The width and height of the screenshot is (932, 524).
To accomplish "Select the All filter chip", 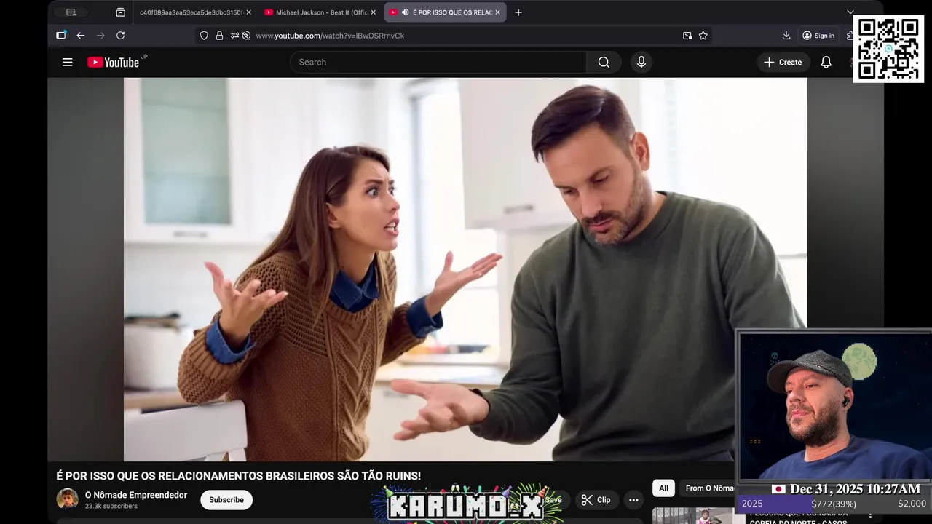I will click(663, 488).
